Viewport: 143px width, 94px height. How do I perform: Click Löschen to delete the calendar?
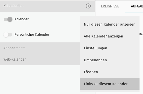(x=110, y=72)
